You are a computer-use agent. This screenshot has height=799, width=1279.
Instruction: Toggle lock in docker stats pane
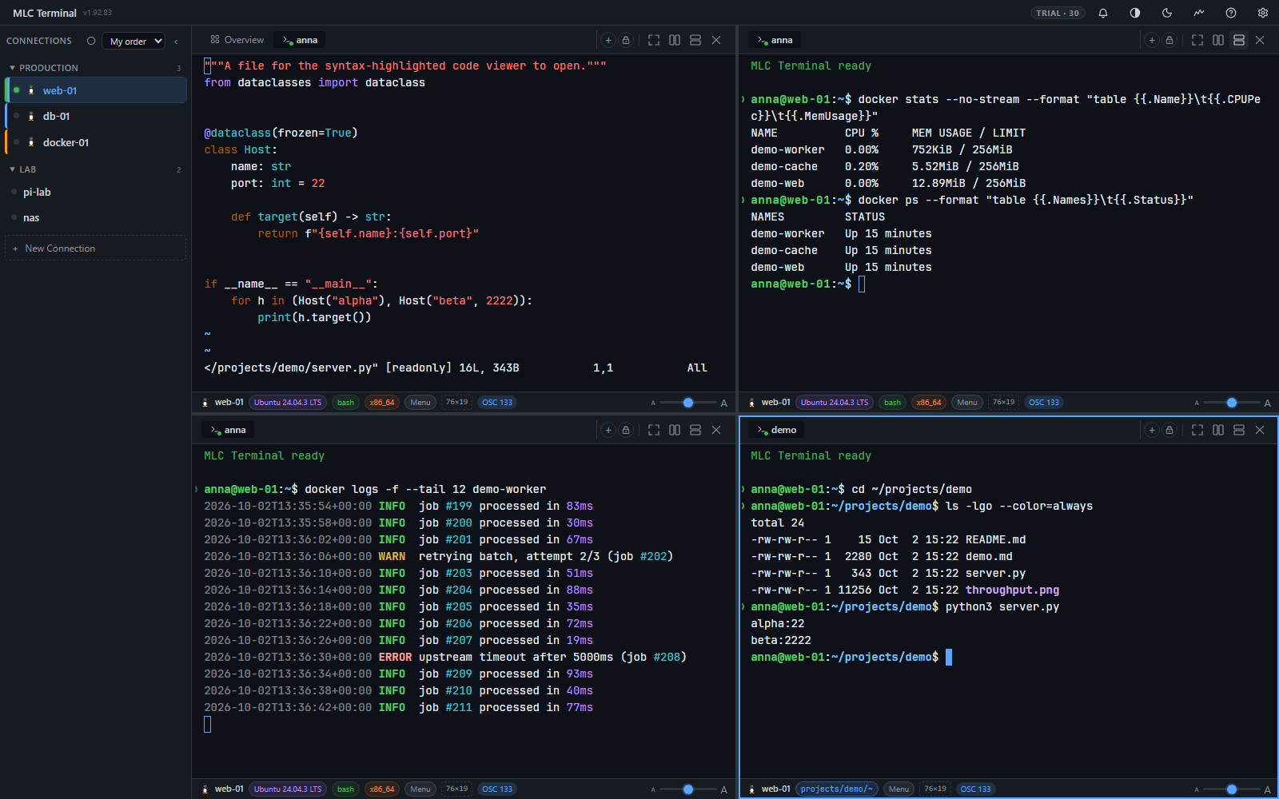pos(1169,40)
